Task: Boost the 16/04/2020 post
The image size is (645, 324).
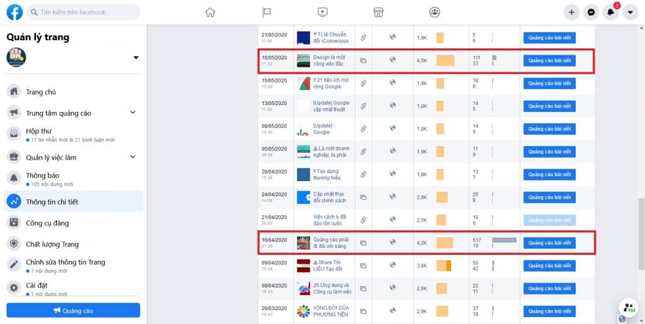Action: pyautogui.click(x=549, y=243)
